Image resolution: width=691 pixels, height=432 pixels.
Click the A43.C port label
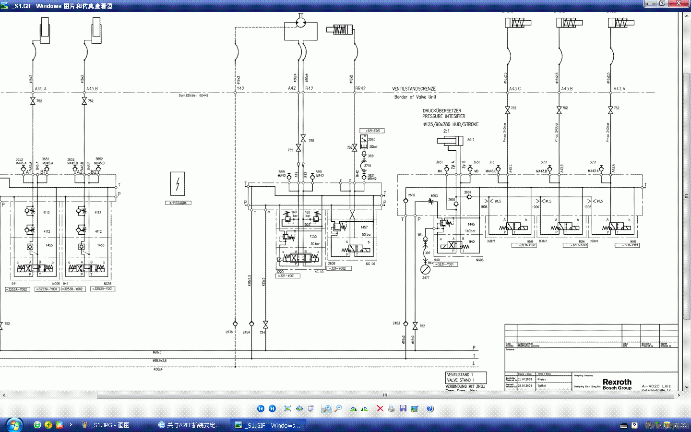[515, 89]
